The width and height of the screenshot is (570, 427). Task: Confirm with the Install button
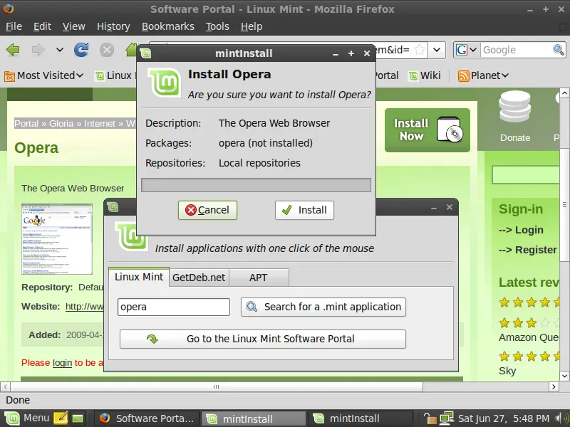click(x=305, y=210)
